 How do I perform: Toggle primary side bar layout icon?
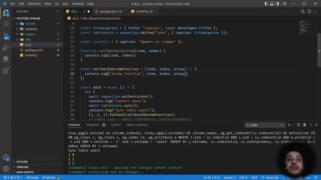click(266, 3)
